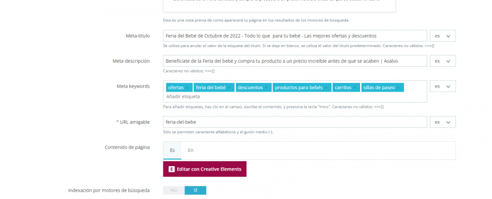
Task: Click the URL amigable input field
Action: click(x=295, y=122)
